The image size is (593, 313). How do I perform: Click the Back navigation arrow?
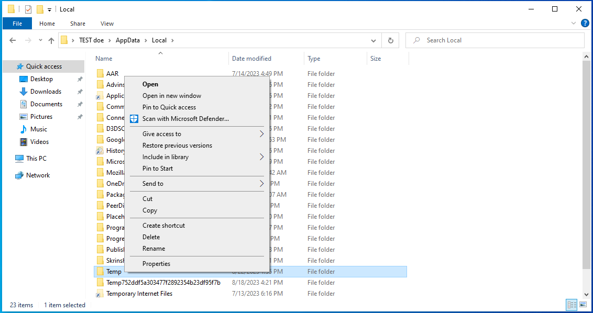pyautogui.click(x=13, y=40)
